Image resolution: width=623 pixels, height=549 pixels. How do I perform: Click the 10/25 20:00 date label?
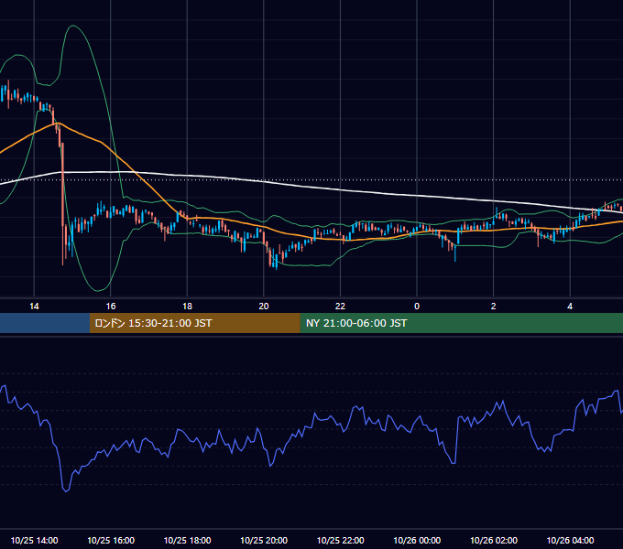[264, 540]
